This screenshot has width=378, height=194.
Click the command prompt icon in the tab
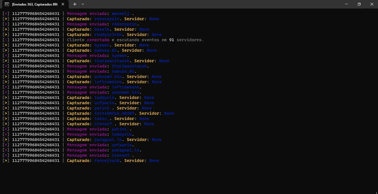click(7, 4)
